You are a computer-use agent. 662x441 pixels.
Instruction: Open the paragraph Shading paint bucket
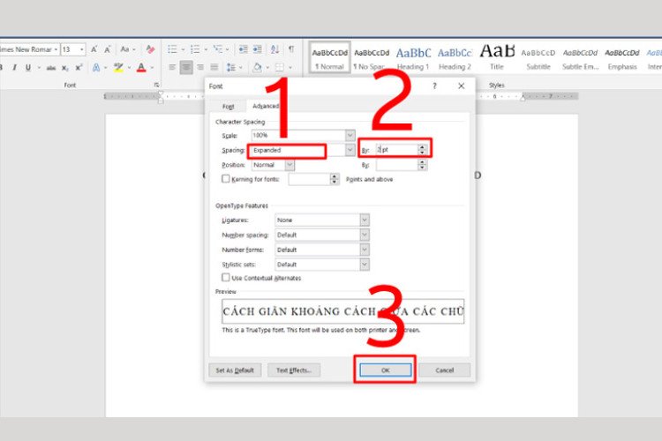click(257, 67)
